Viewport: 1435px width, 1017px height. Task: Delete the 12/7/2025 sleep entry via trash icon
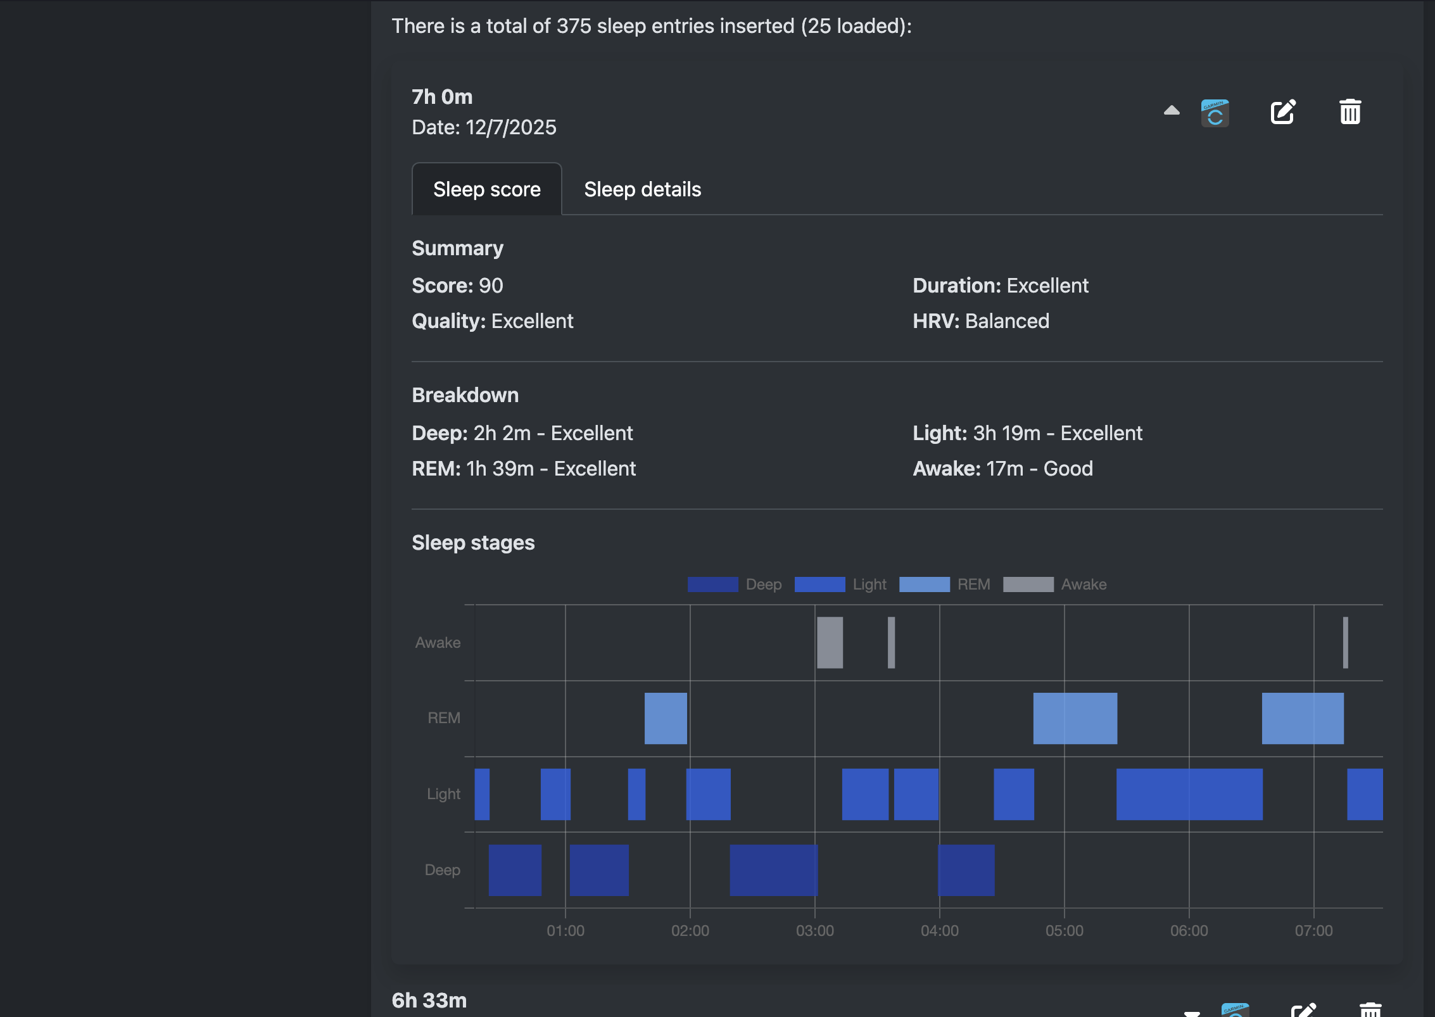tap(1350, 111)
